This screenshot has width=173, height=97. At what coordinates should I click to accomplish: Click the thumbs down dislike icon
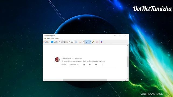pyautogui.click(x=90, y=65)
